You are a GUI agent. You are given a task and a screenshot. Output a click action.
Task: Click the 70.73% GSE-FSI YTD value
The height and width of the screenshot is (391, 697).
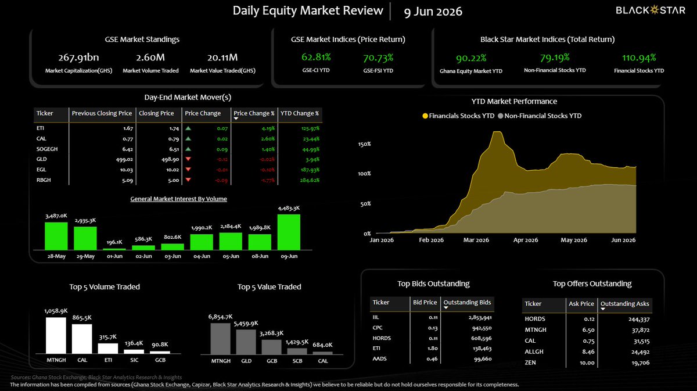(x=378, y=58)
